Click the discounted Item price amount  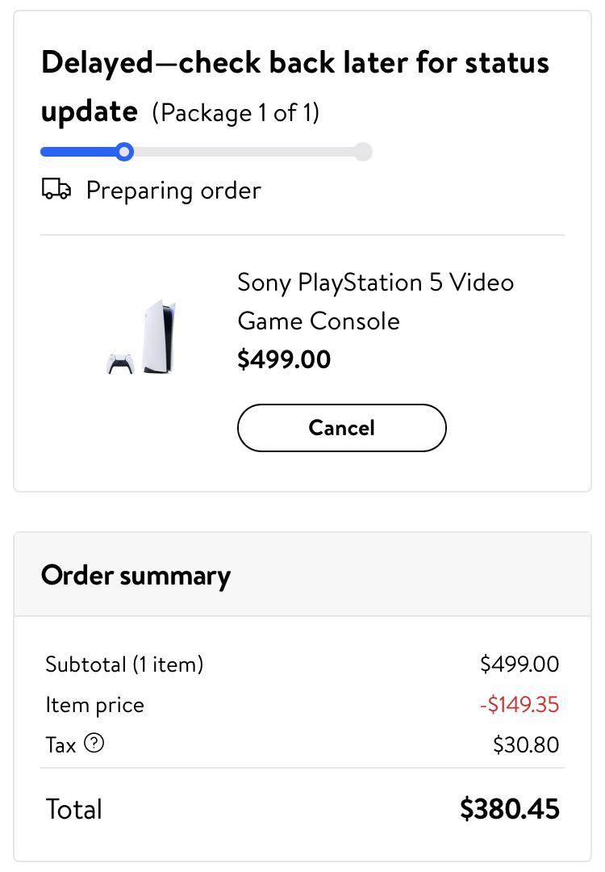pyautogui.click(x=519, y=704)
